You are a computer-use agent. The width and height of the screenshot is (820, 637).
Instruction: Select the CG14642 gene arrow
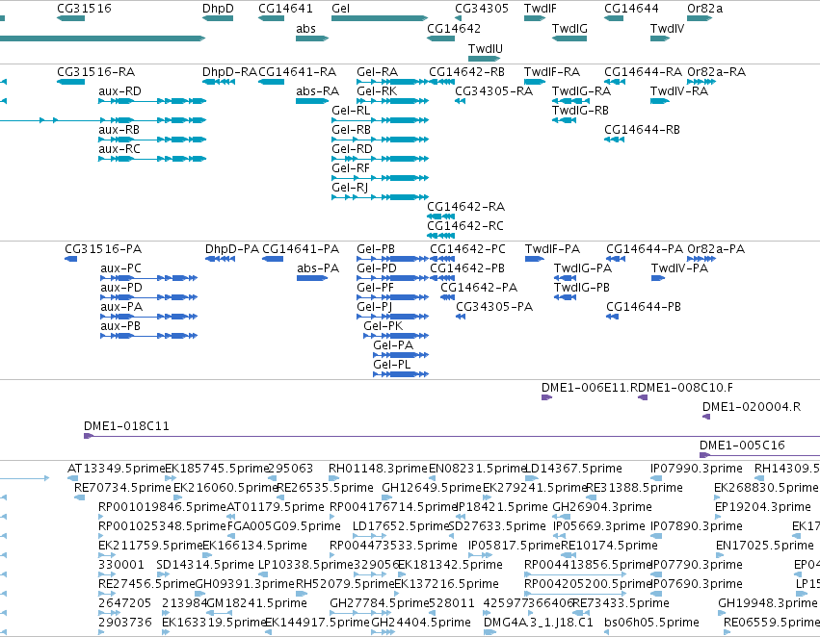[441, 38]
